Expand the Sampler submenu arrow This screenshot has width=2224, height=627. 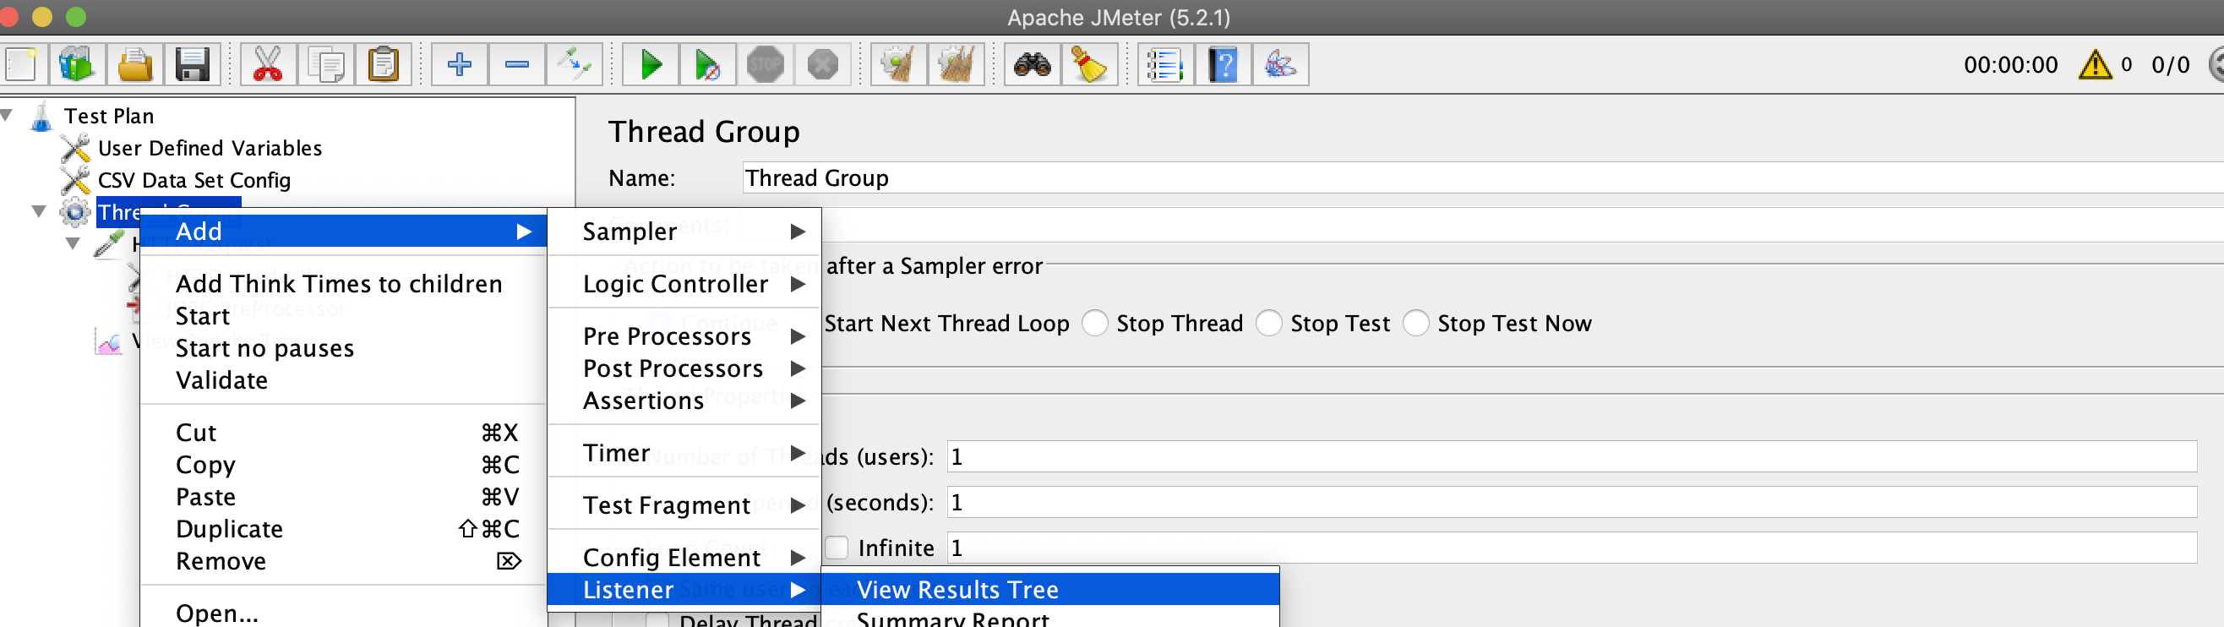click(x=797, y=232)
